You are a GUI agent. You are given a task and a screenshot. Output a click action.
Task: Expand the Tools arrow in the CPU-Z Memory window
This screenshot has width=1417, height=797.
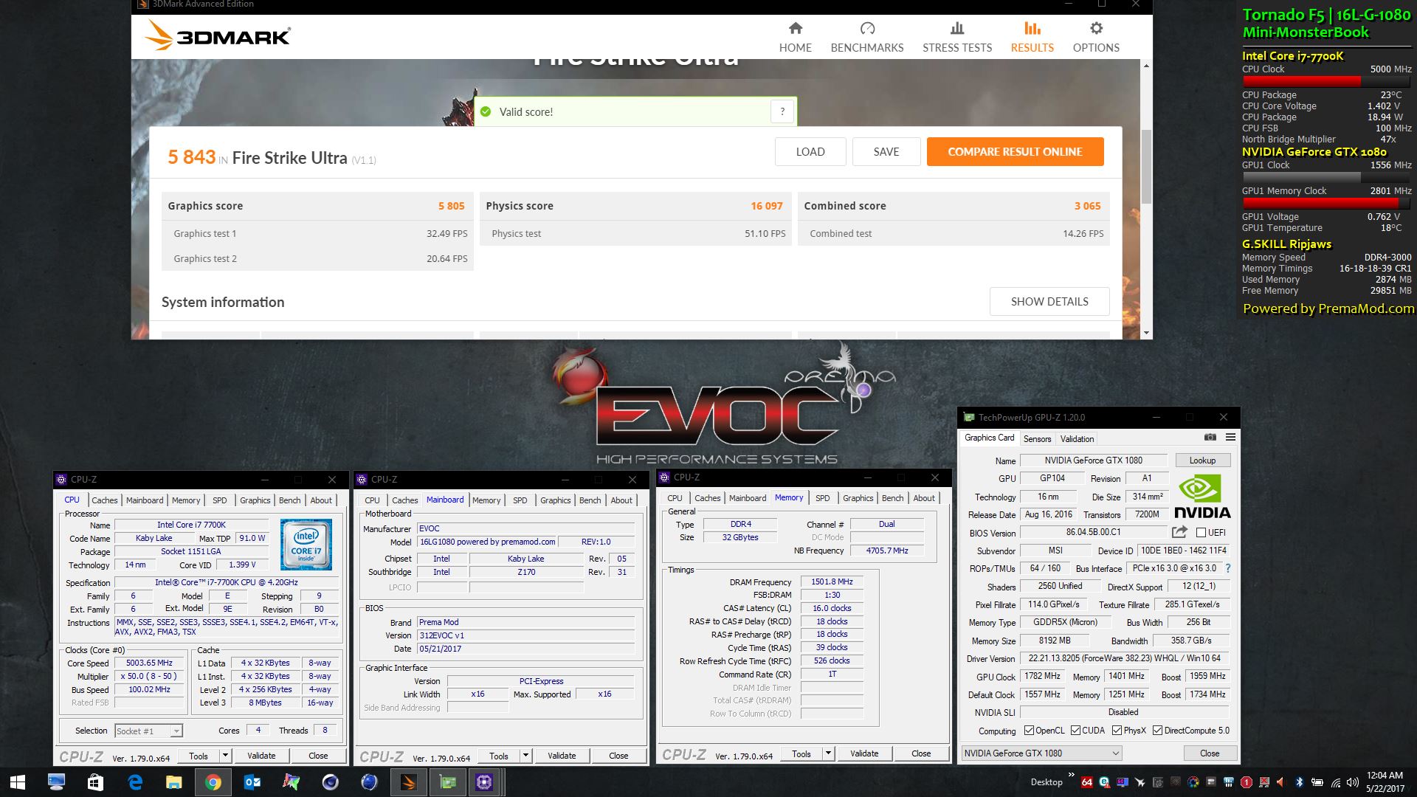point(828,753)
